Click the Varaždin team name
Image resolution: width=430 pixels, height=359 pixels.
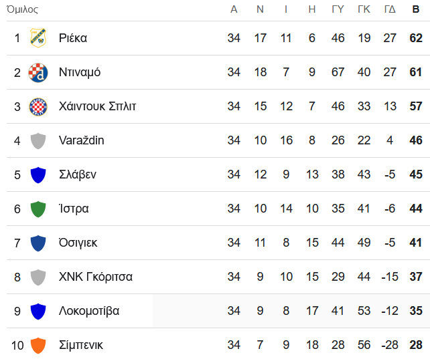(81, 140)
